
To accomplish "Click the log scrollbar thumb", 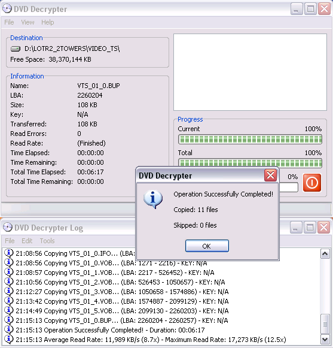I will 325,324.
